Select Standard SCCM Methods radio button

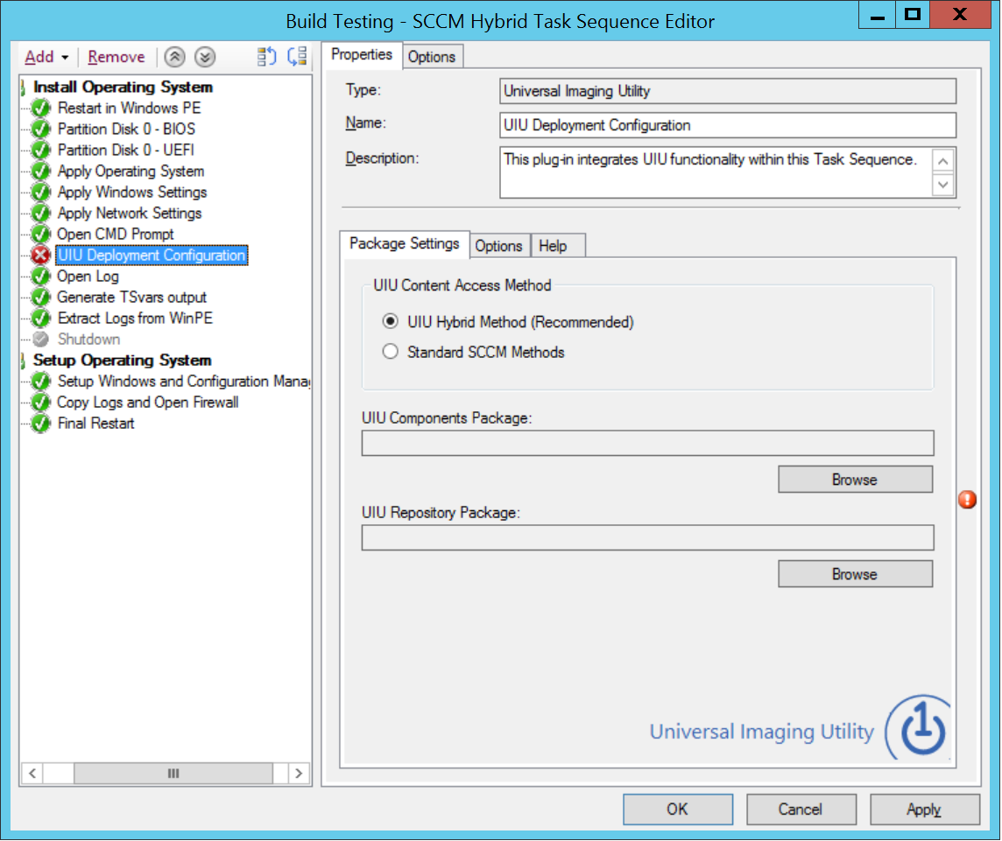[391, 352]
